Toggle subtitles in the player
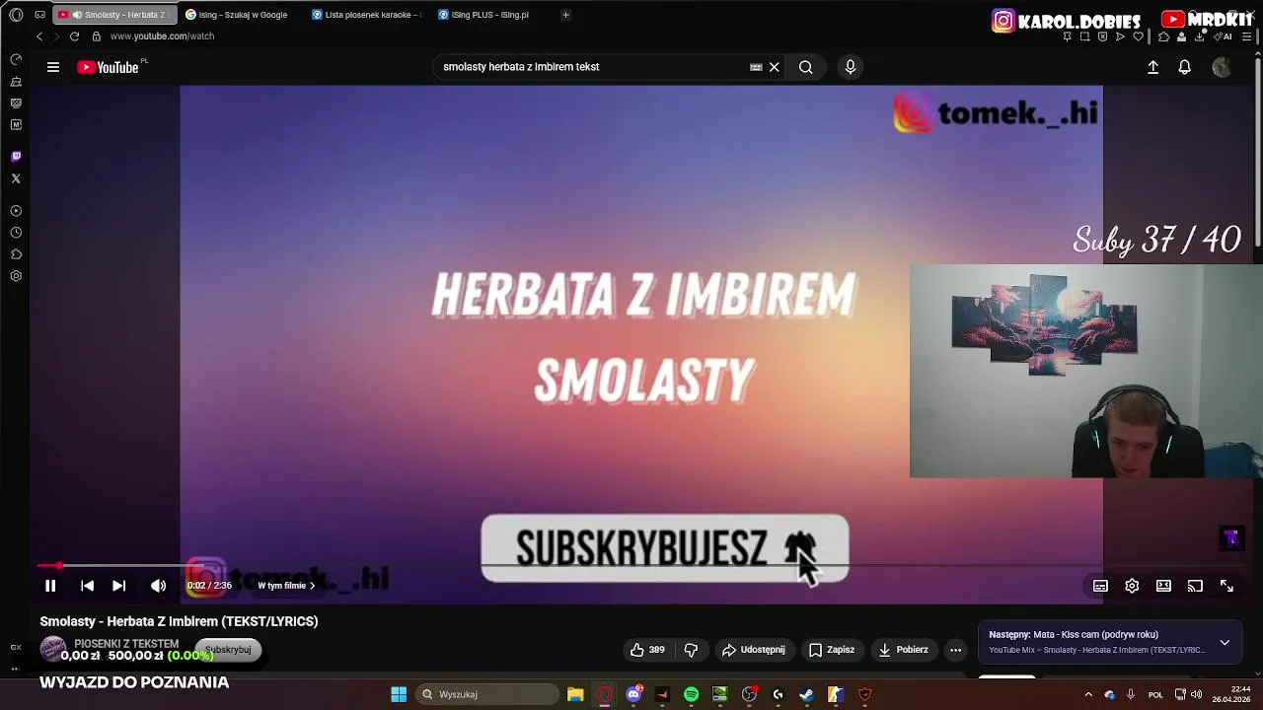This screenshot has width=1263, height=710. click(1100, 586)
